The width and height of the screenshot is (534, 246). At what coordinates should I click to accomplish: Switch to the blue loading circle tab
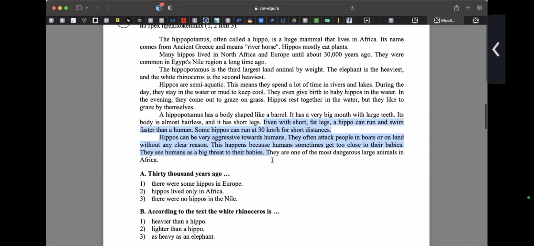tap(283, 20)
